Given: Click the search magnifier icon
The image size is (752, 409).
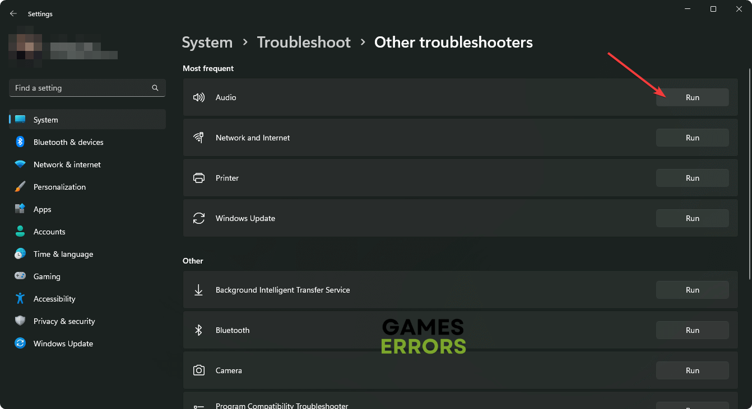Looking at the screenshot, I should pos(155,88).
